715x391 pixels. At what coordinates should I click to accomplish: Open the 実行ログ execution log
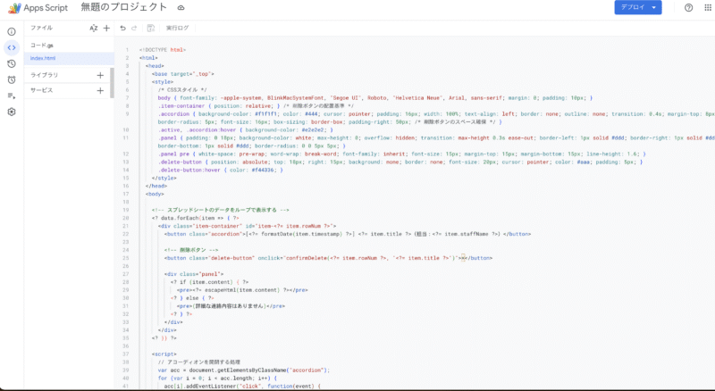[x=177, y=29]
